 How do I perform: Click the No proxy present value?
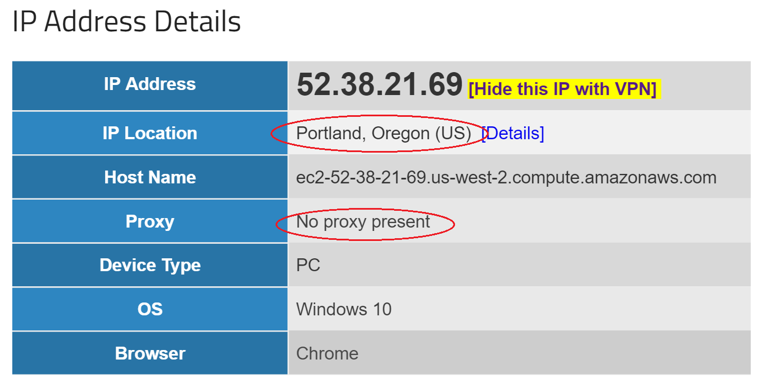coord(363,221)
